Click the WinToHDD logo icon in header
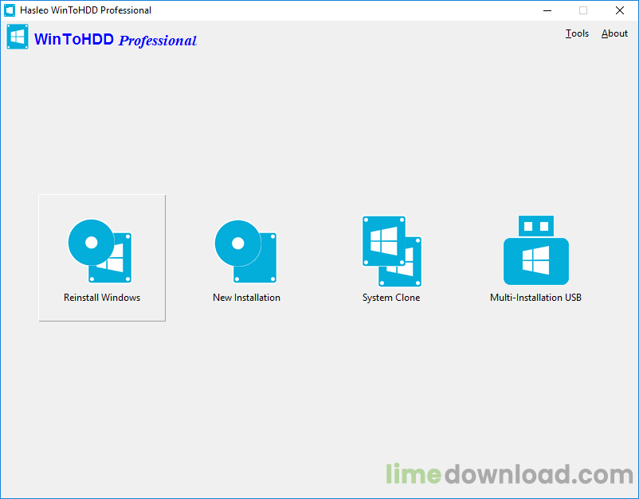This screenshot has width=639, height=499. [x=18, y=37]
